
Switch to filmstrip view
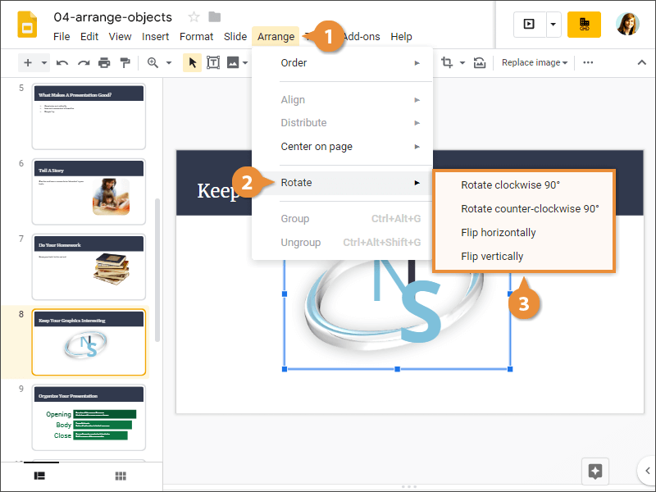[x=39, y=476]
